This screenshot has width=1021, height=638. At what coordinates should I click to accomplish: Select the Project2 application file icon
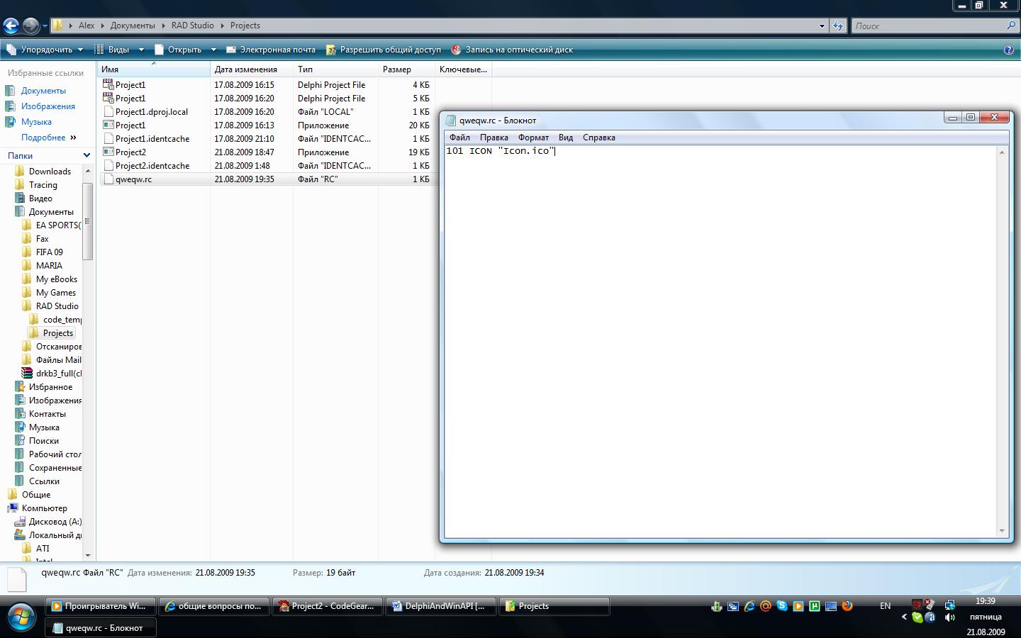(108, 152)
